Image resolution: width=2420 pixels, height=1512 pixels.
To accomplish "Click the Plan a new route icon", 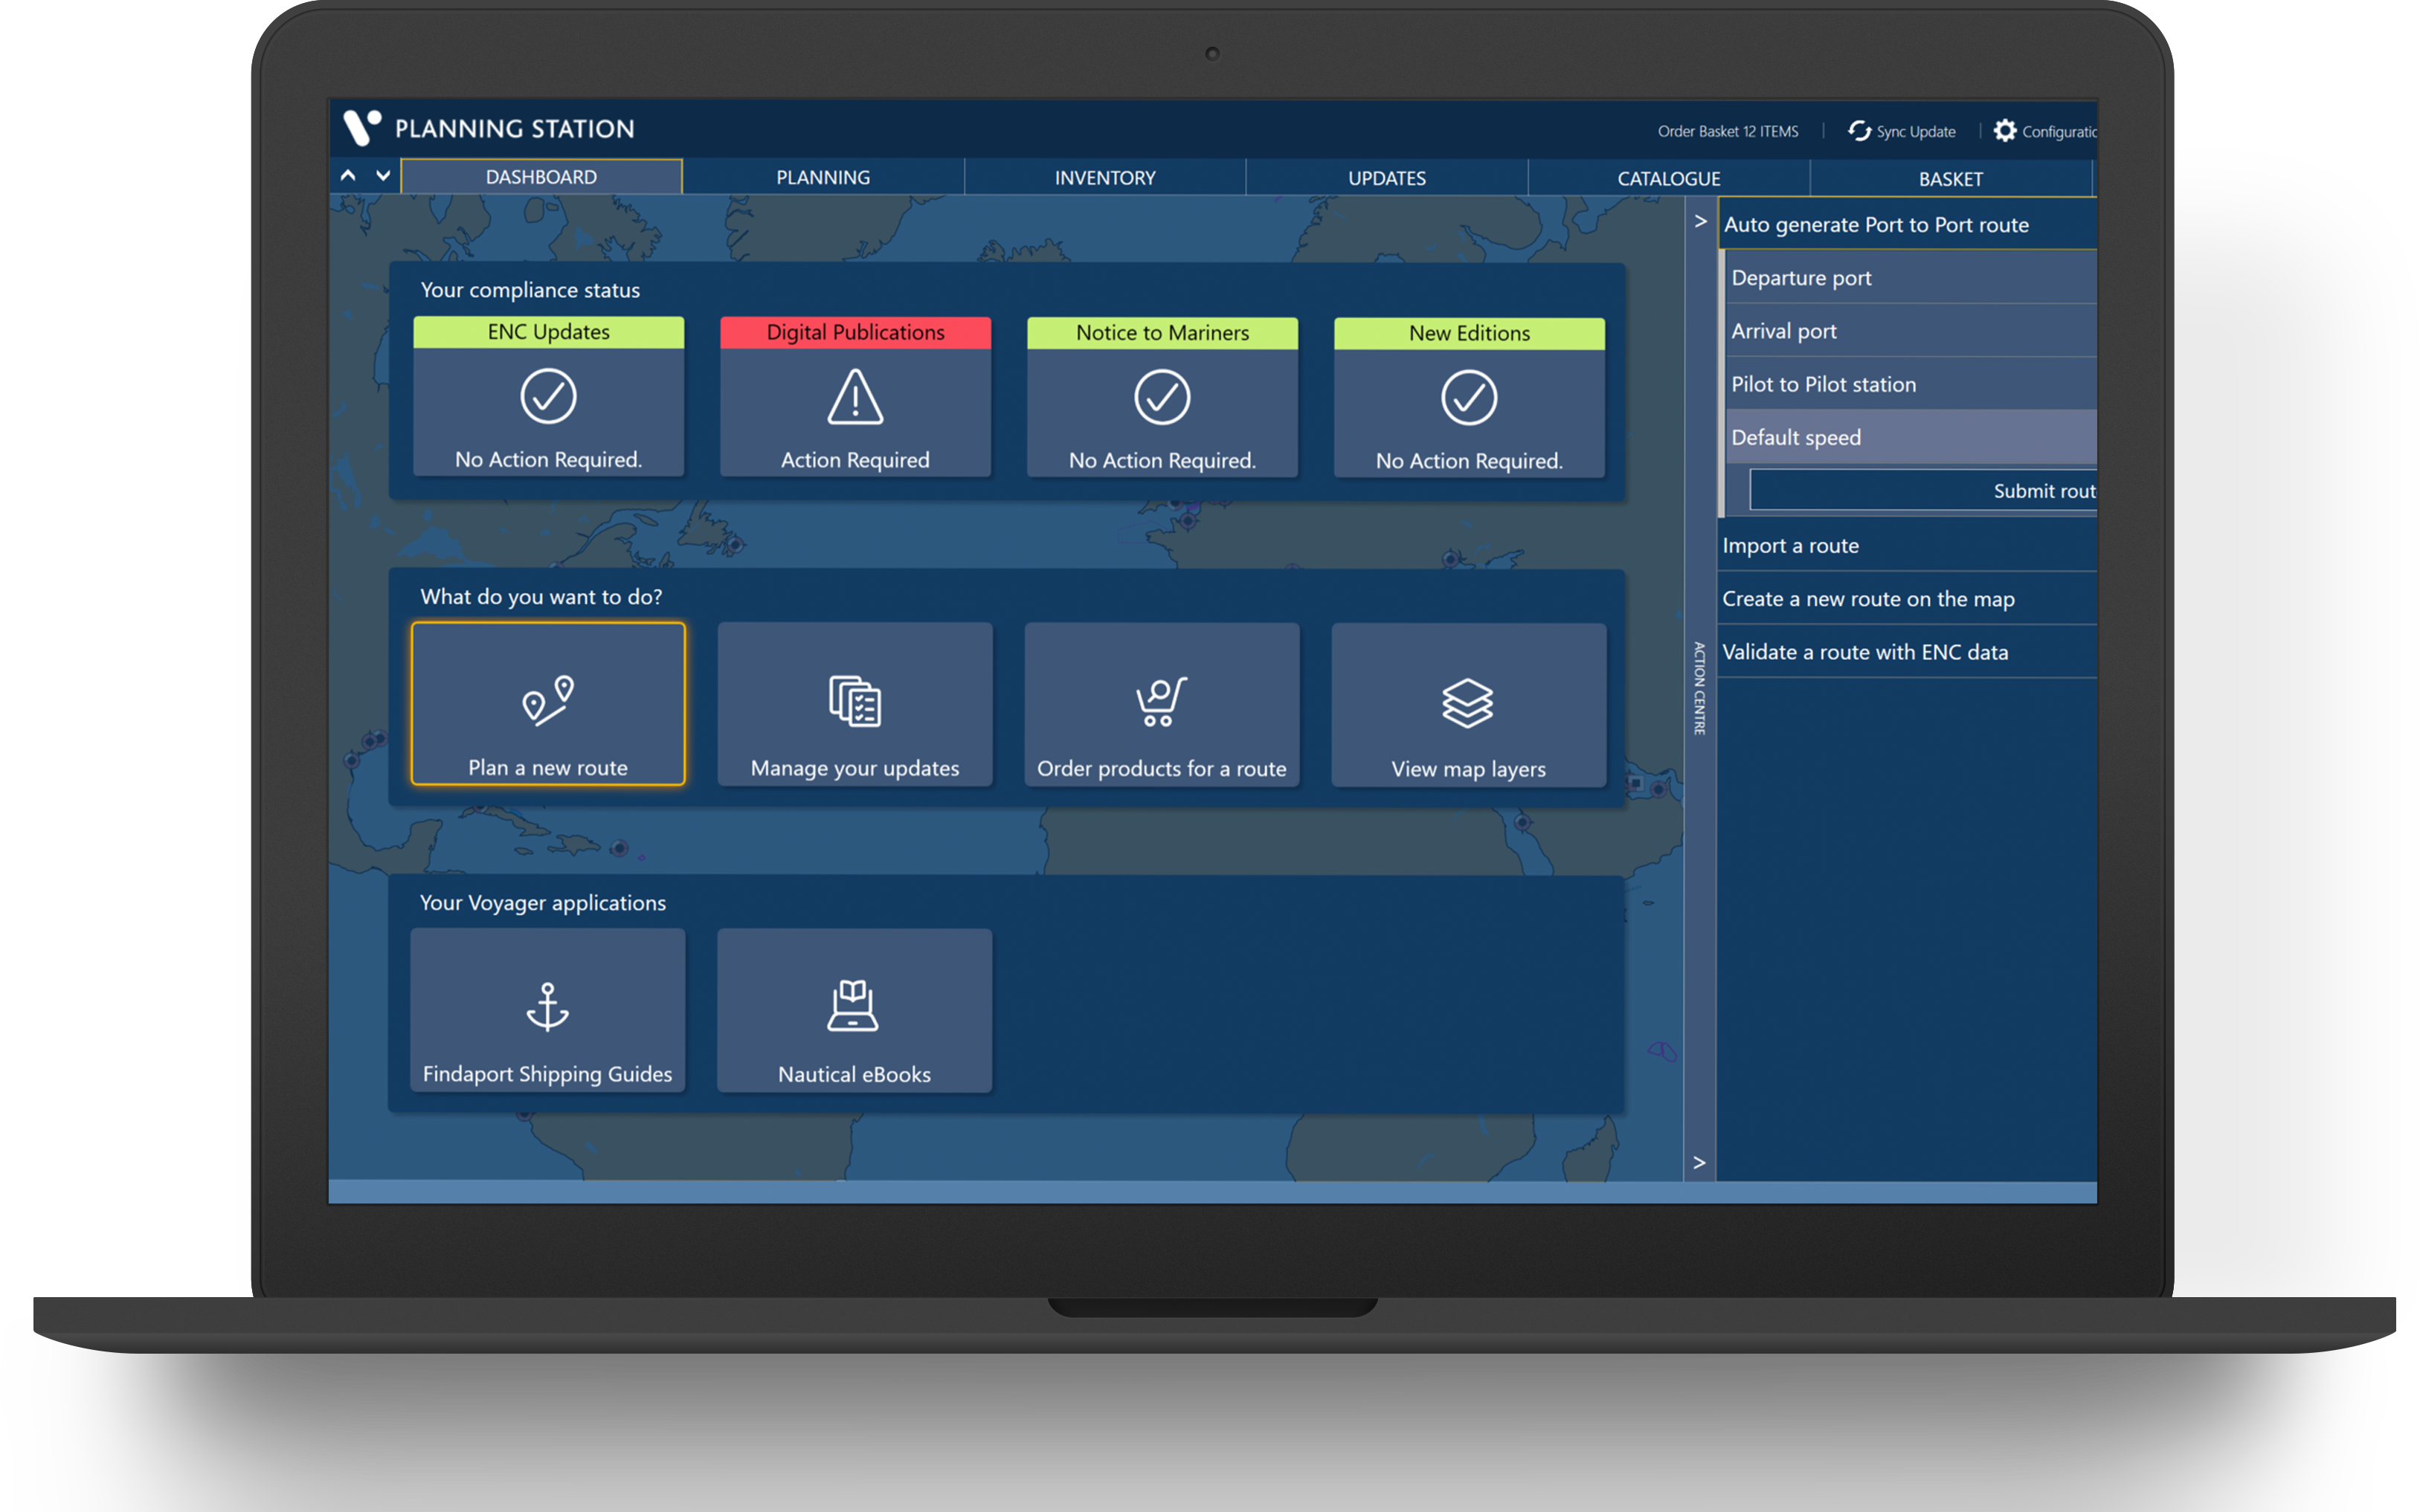I will [x=547, y=700].
